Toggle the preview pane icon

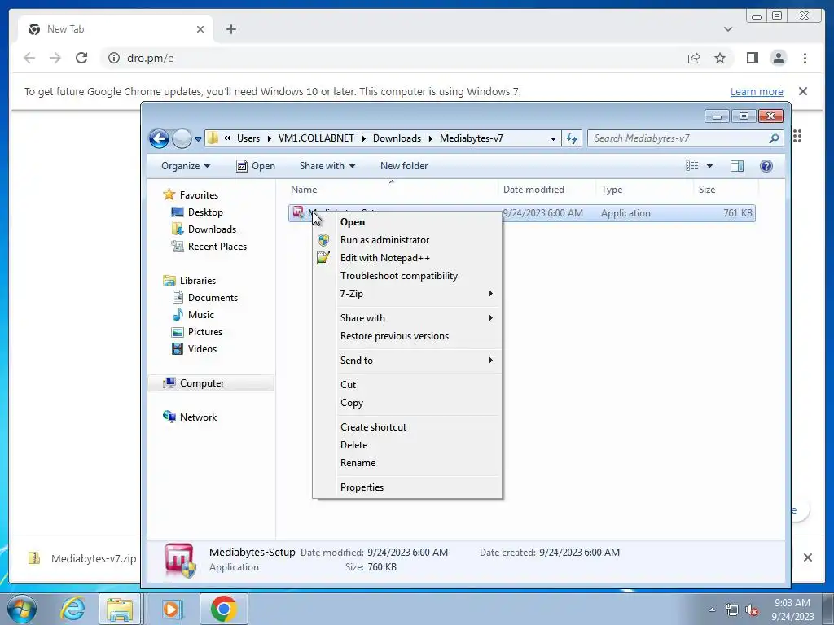(736, 166)
